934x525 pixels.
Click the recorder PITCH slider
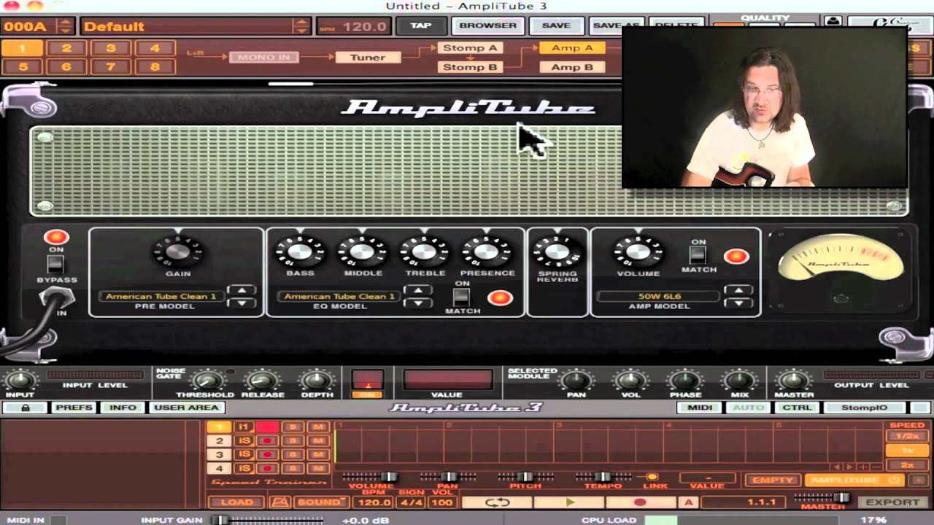tap(525, 477)
